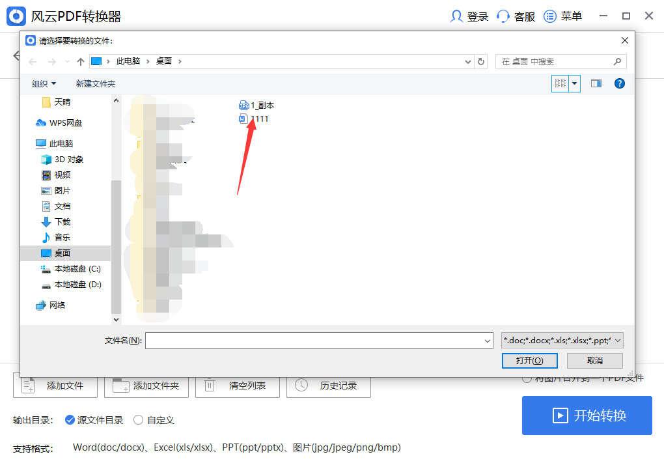Click the refresh button beside address bar
Screen dimensions: 664x465
(481, 62)
